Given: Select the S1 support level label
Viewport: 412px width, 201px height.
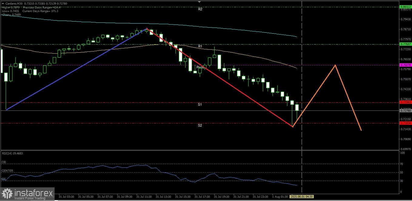Looking at the screenshot, I should pyautogui.click(x=200, y=104).
